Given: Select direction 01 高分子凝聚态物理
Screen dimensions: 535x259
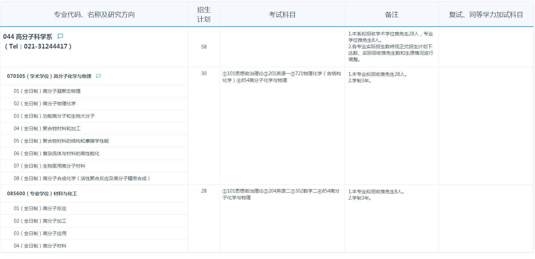Looking at the screenshot, I should pos(47,91).
